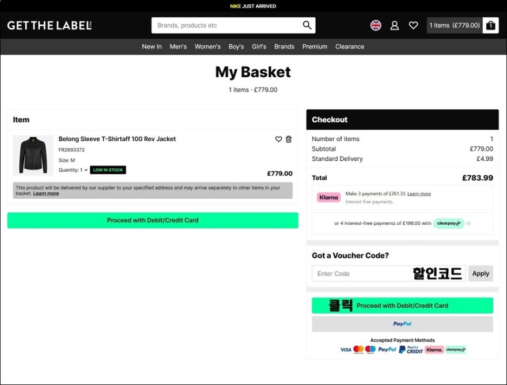The image size is (507, 385).
Task: Click product code FR2693372
Action: coord(71,150)
